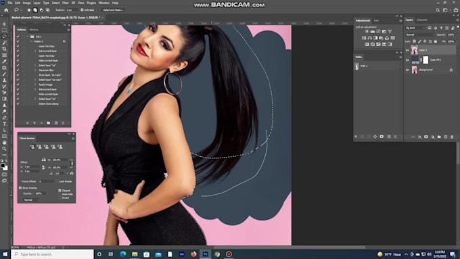Hide the Background layer
This screenshot has height=259, width=460.
[x=407, y=70]
